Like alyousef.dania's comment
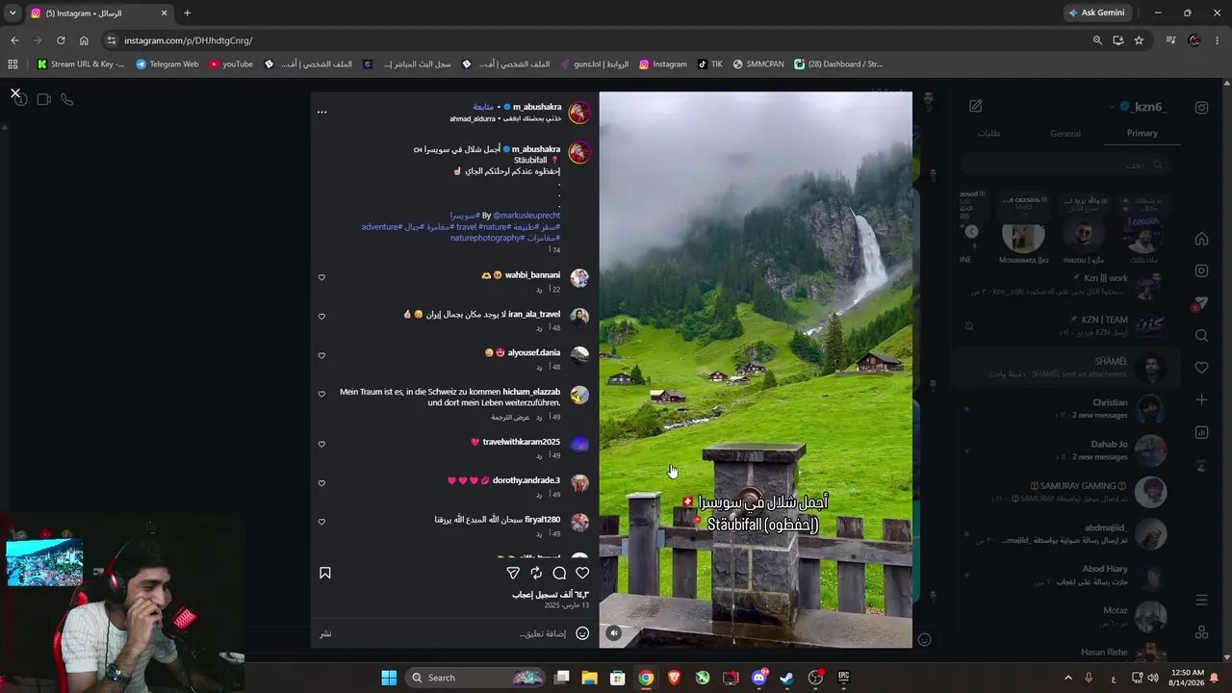Screen dimensions: 1232x693 click(321, 355)
